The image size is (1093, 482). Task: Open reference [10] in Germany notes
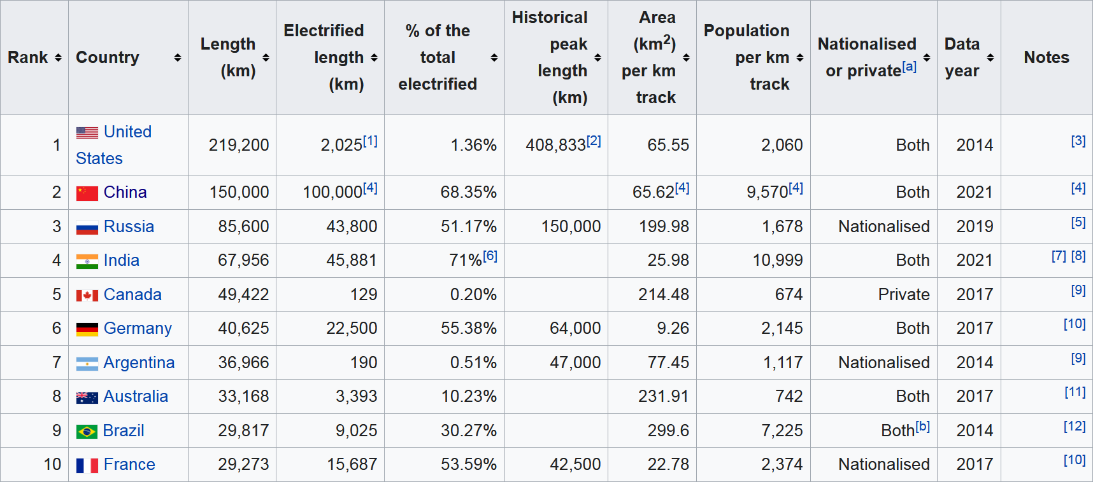[x=1075, y=324]
